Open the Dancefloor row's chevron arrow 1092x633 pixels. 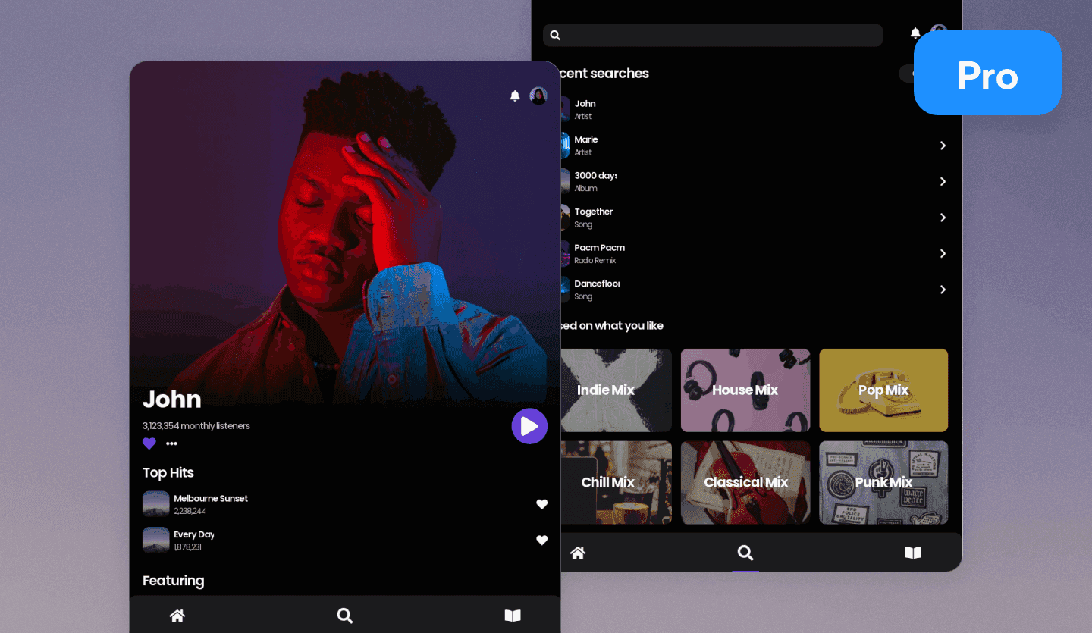tap(943, 290)
